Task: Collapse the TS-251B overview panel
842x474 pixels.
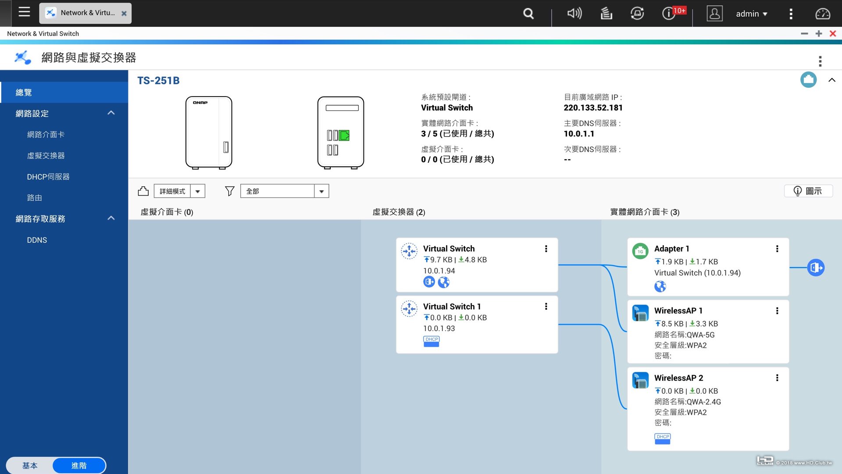Action: click(832, 80)
